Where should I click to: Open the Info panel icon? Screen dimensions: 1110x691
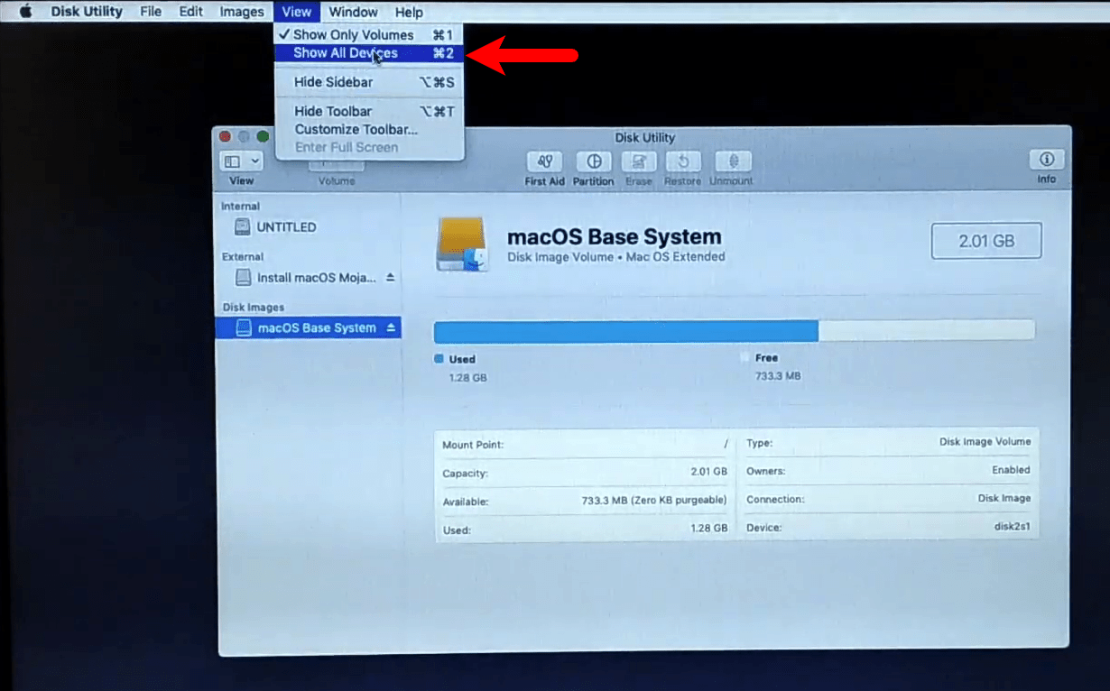coord(1047,160)
